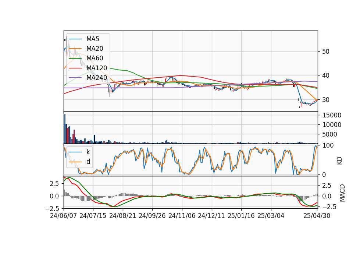Click the 24/08/21 date label
353x254 pixels.
(123, 216)
